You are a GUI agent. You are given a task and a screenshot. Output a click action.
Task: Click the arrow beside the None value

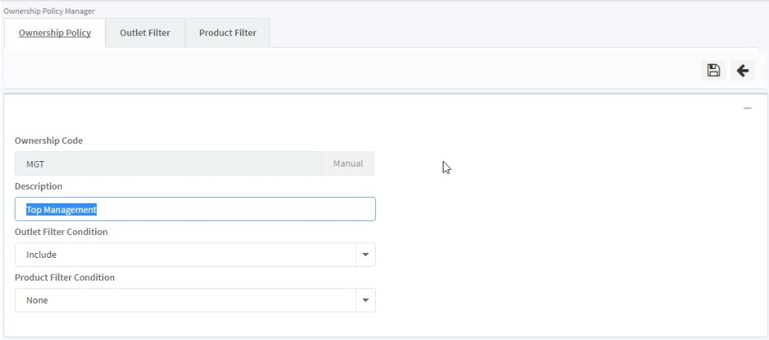coord(365,300)
